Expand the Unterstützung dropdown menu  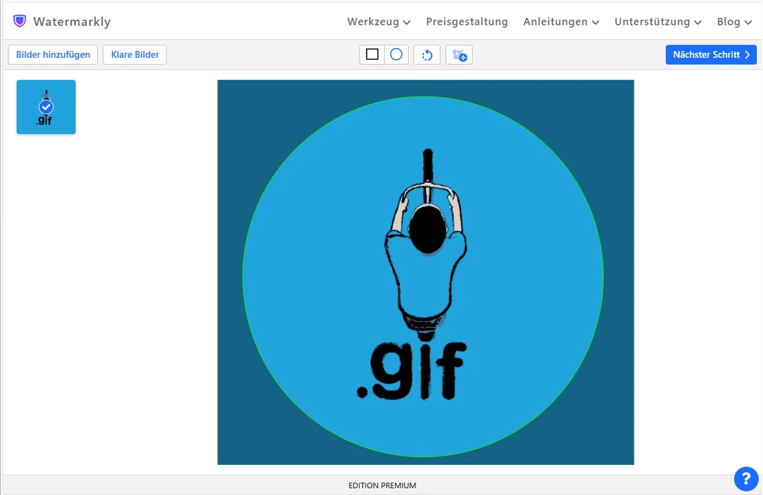coord(658,22)
